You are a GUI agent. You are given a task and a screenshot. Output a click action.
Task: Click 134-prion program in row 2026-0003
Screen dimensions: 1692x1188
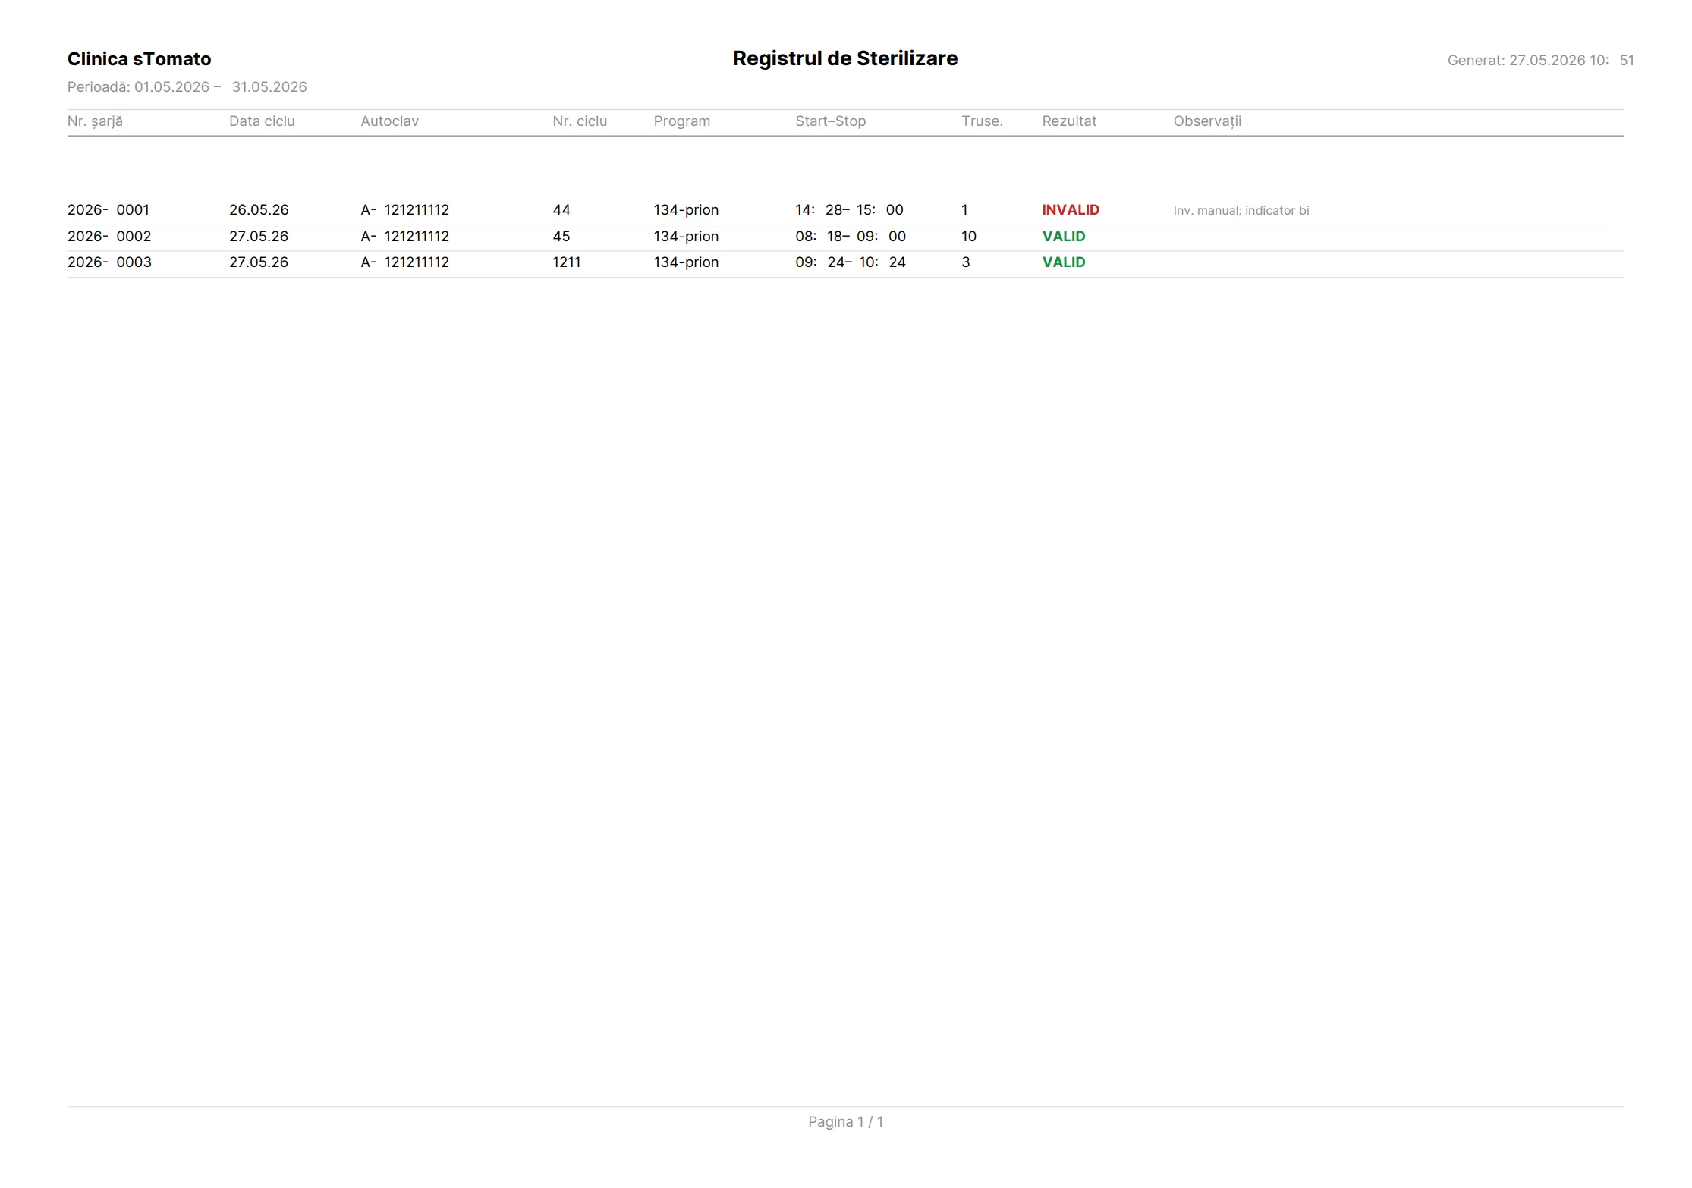[x=686, y=262]
